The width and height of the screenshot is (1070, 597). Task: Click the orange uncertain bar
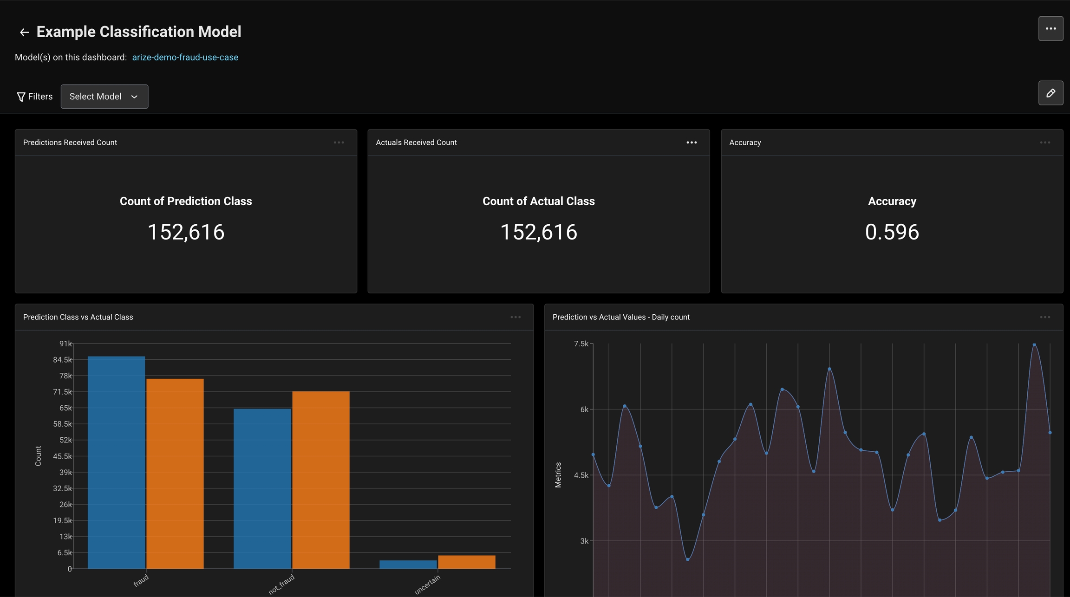click(466, 562)
